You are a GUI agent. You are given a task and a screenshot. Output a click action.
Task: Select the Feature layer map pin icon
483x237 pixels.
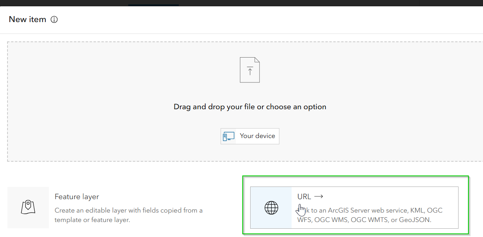[28, 207]
